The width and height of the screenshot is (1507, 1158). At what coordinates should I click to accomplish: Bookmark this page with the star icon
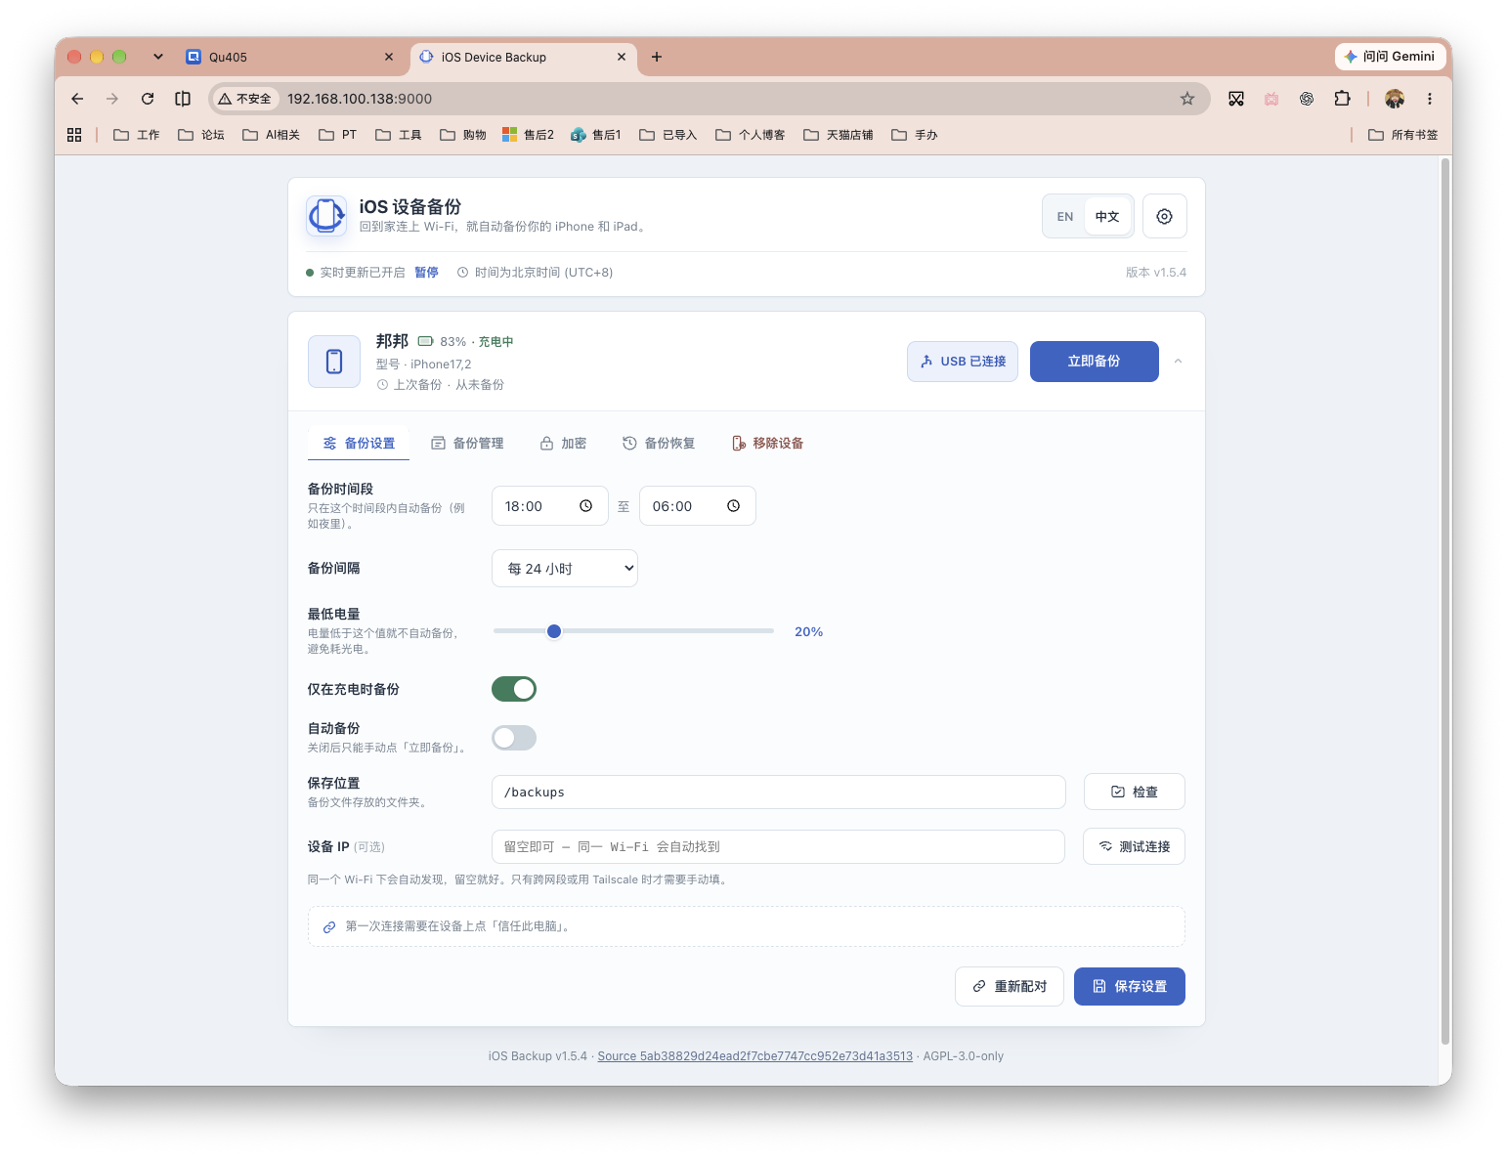pyautogui.click(x=1186, y=99)
